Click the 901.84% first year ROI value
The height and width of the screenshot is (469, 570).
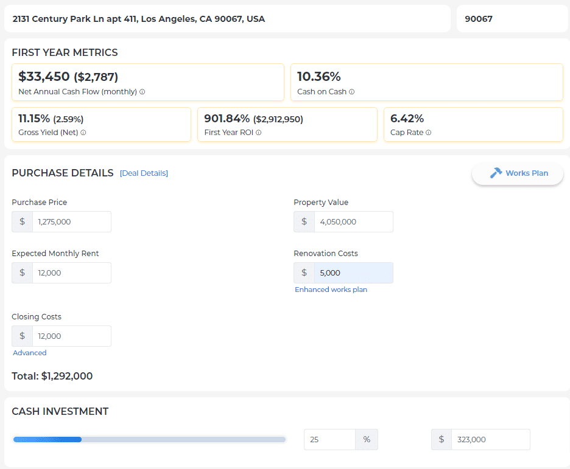tap(227, 119)
